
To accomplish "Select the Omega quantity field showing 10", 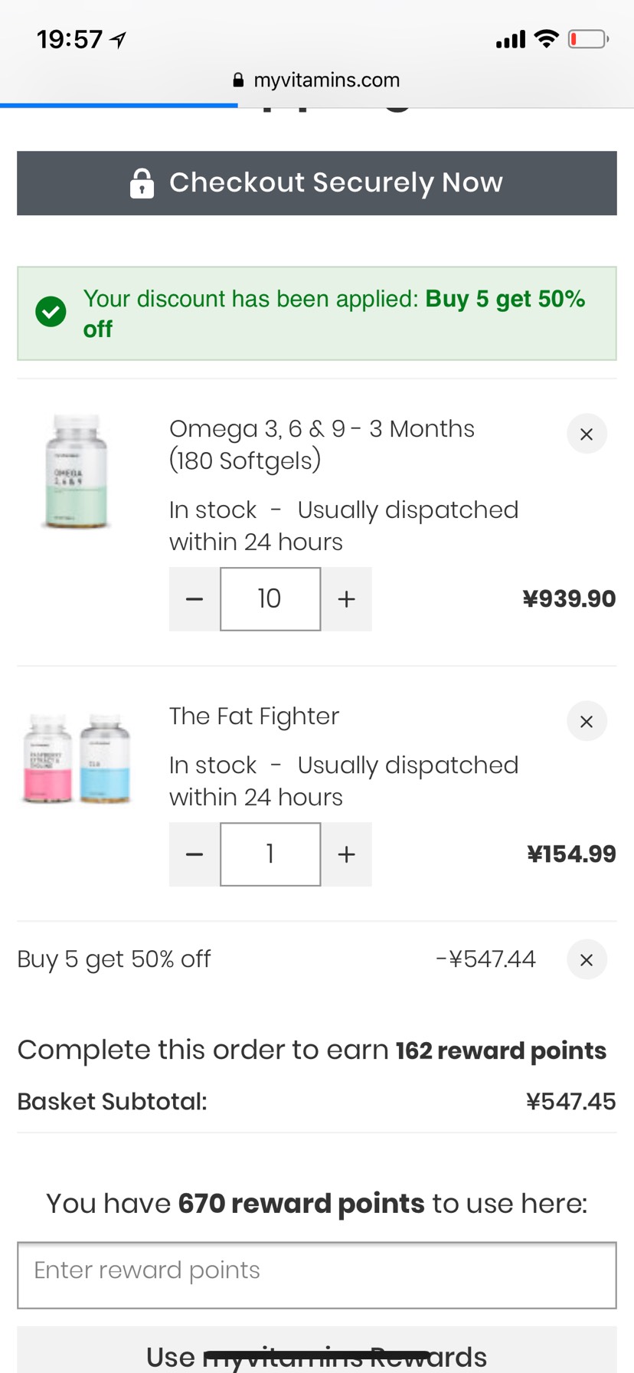I will pyautogui.click(x=270, y=599).
